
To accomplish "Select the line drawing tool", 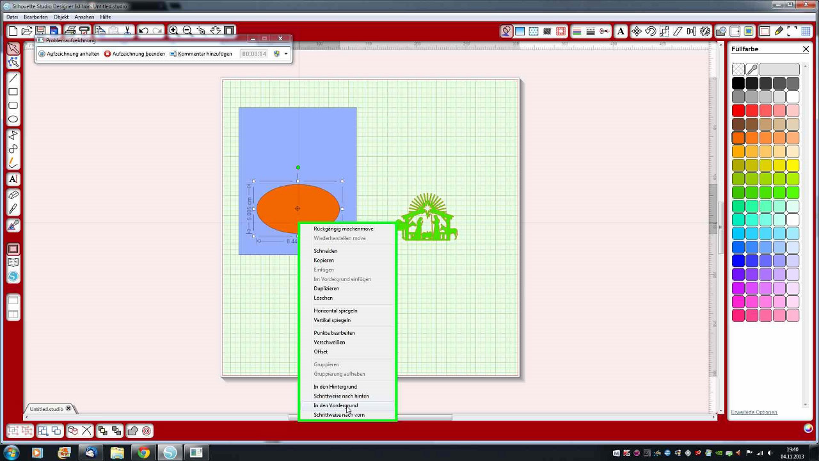I will point(13,77).
